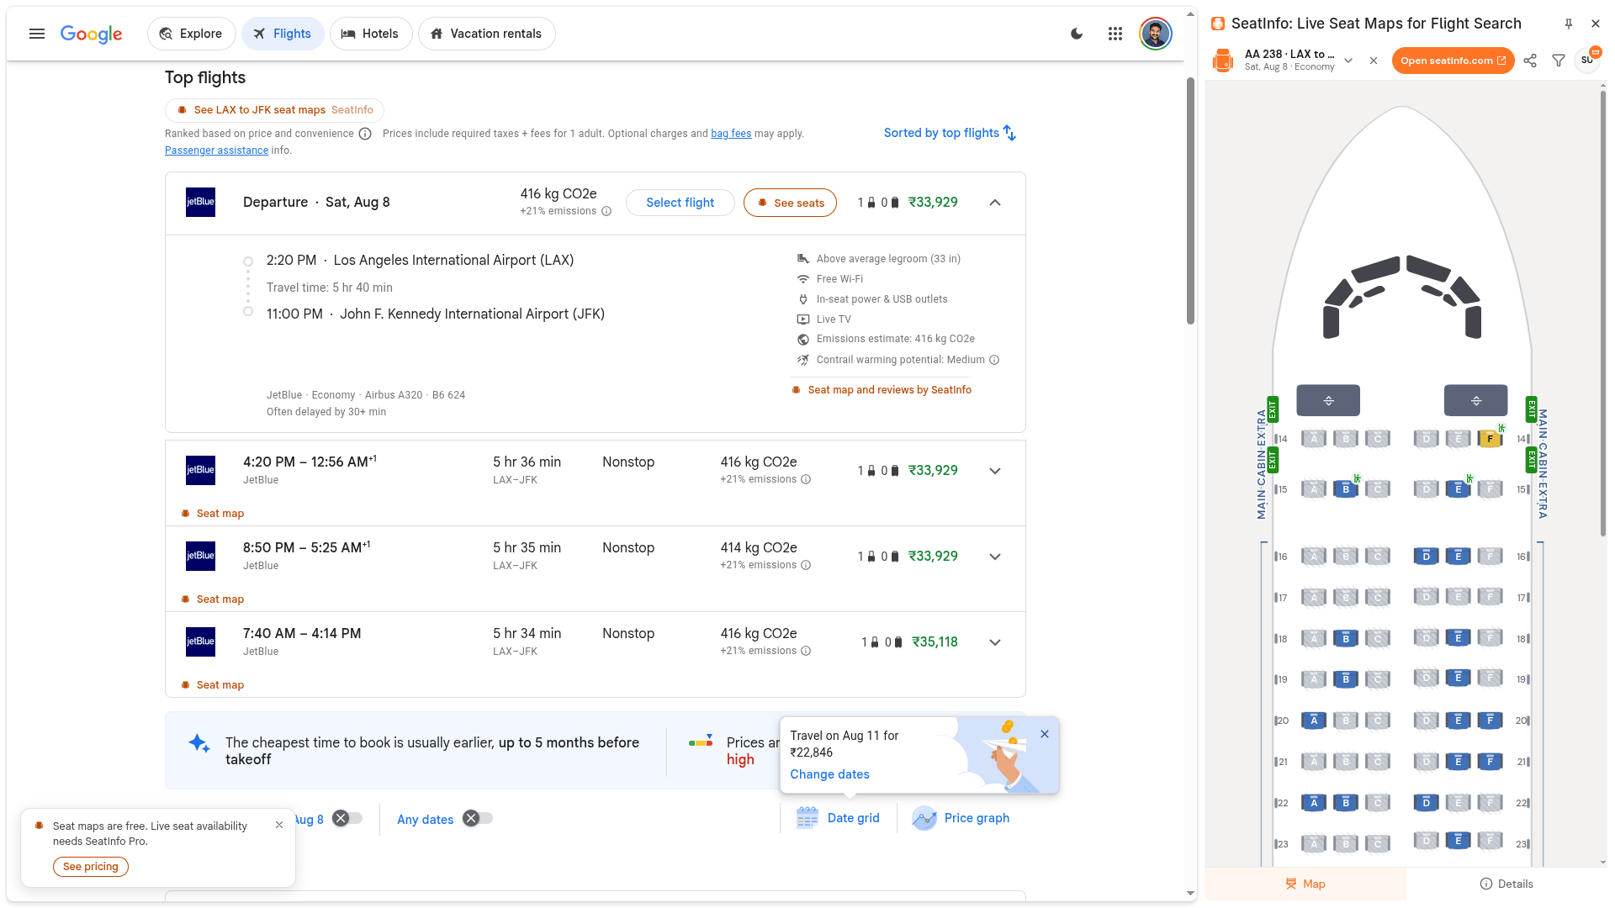
Task: Show emissions info for the 7:40 AM flight
Action: pyautogui.click(x=806, y=651)
